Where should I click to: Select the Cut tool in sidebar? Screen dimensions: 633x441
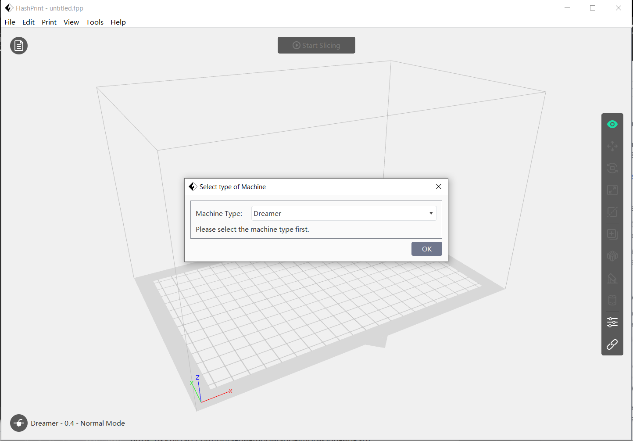click(x=612, y=212)
